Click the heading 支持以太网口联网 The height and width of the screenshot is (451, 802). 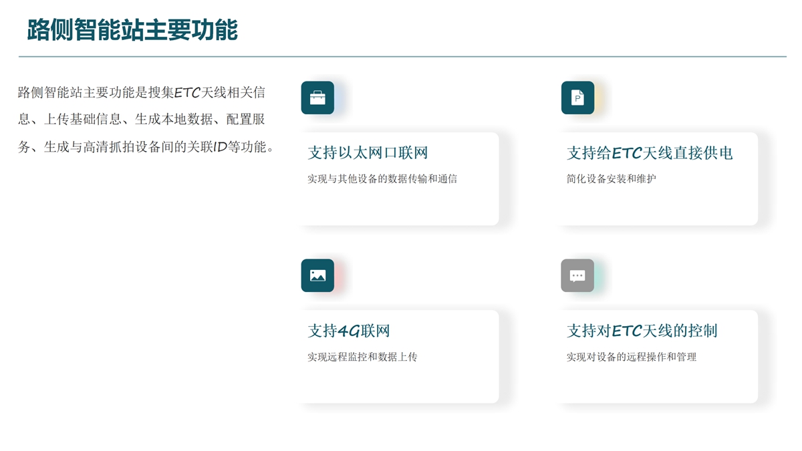tap(368, 153)
